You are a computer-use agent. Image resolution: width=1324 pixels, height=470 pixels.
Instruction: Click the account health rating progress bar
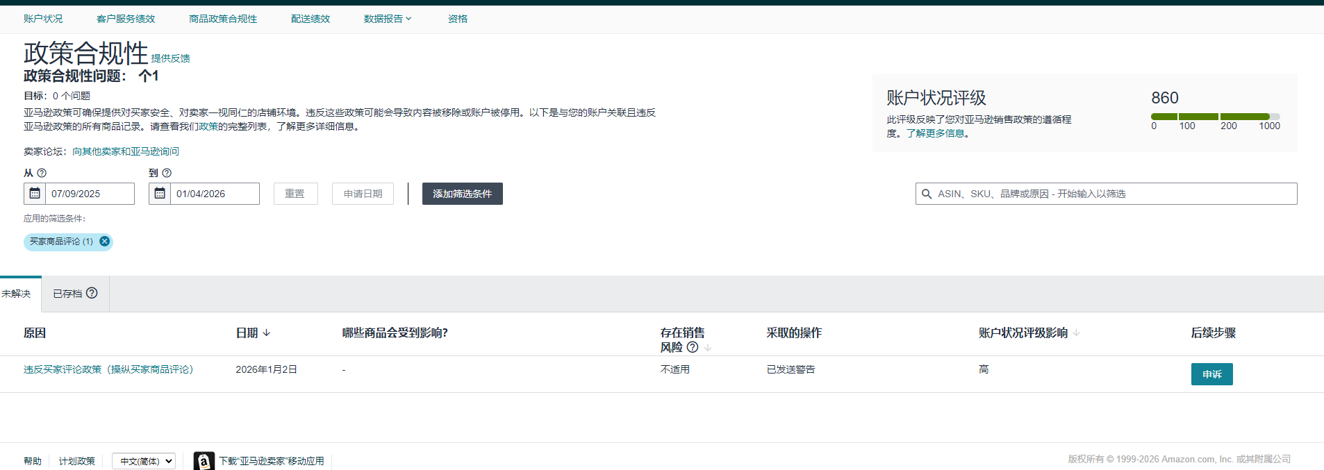(x=1215, y=117)
